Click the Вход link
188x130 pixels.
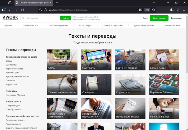coord(145,18)
